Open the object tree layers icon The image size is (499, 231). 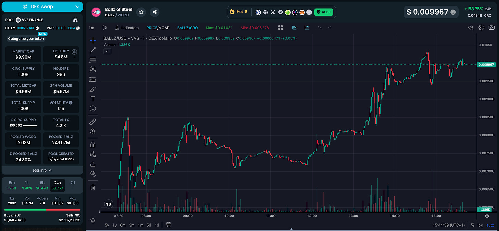[x=93, y=221]
